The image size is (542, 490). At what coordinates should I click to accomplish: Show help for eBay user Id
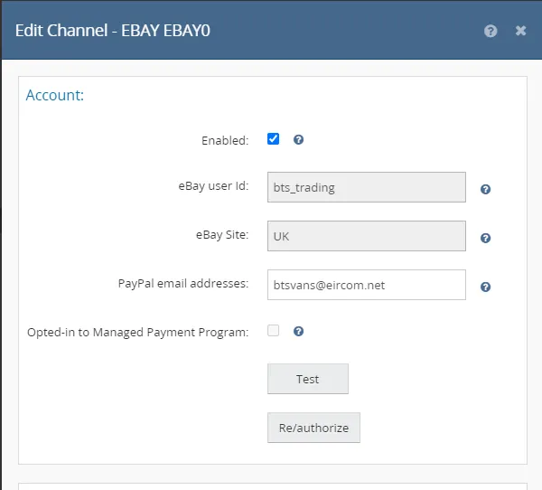coord(485,189)
